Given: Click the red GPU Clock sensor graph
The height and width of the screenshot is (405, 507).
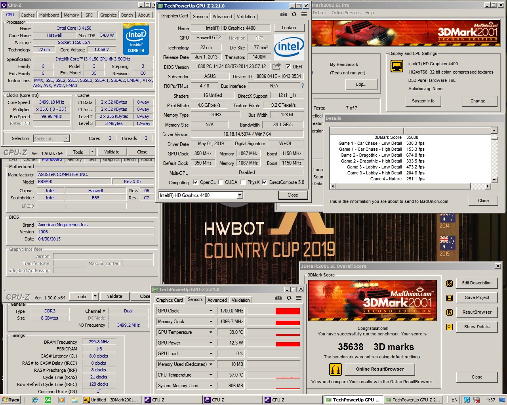Looking at the screenshot, I should click(274, 311).
